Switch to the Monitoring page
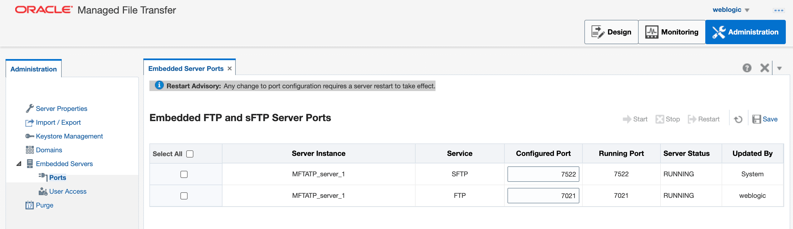The width and height of the screenshot is (793, 229). [x=672, y=32]
